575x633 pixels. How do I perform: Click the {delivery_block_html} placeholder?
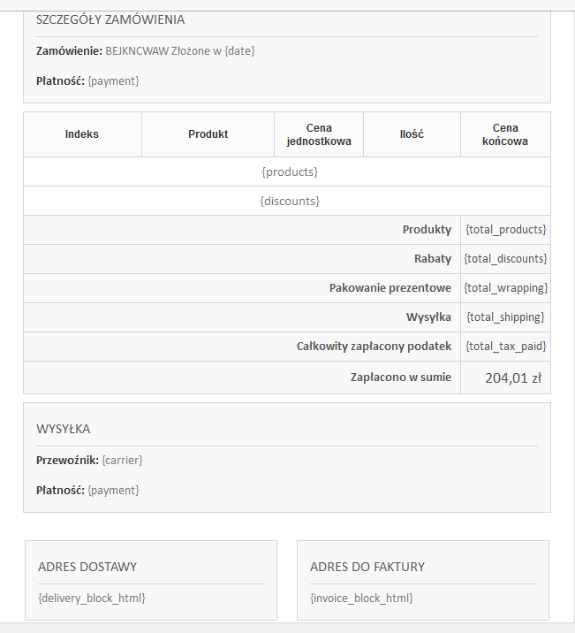pos(92,599)
